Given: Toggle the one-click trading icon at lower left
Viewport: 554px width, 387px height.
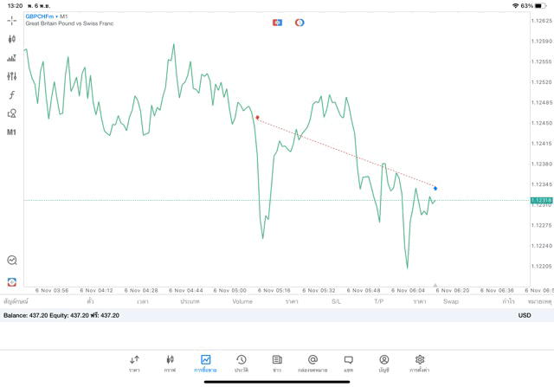Looking at the screenshot, I should point(12,282).
